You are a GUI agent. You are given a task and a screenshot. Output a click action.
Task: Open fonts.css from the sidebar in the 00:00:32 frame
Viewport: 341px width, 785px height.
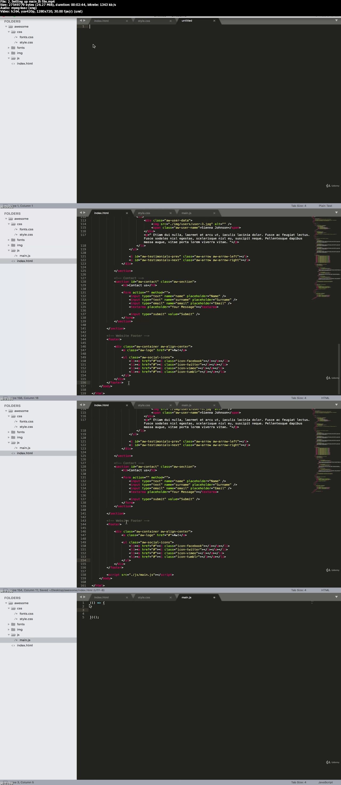26,37
